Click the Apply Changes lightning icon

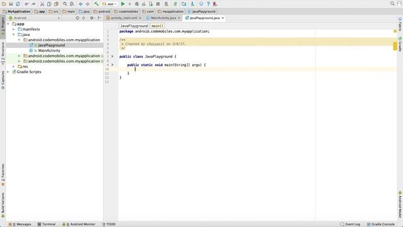130,4
